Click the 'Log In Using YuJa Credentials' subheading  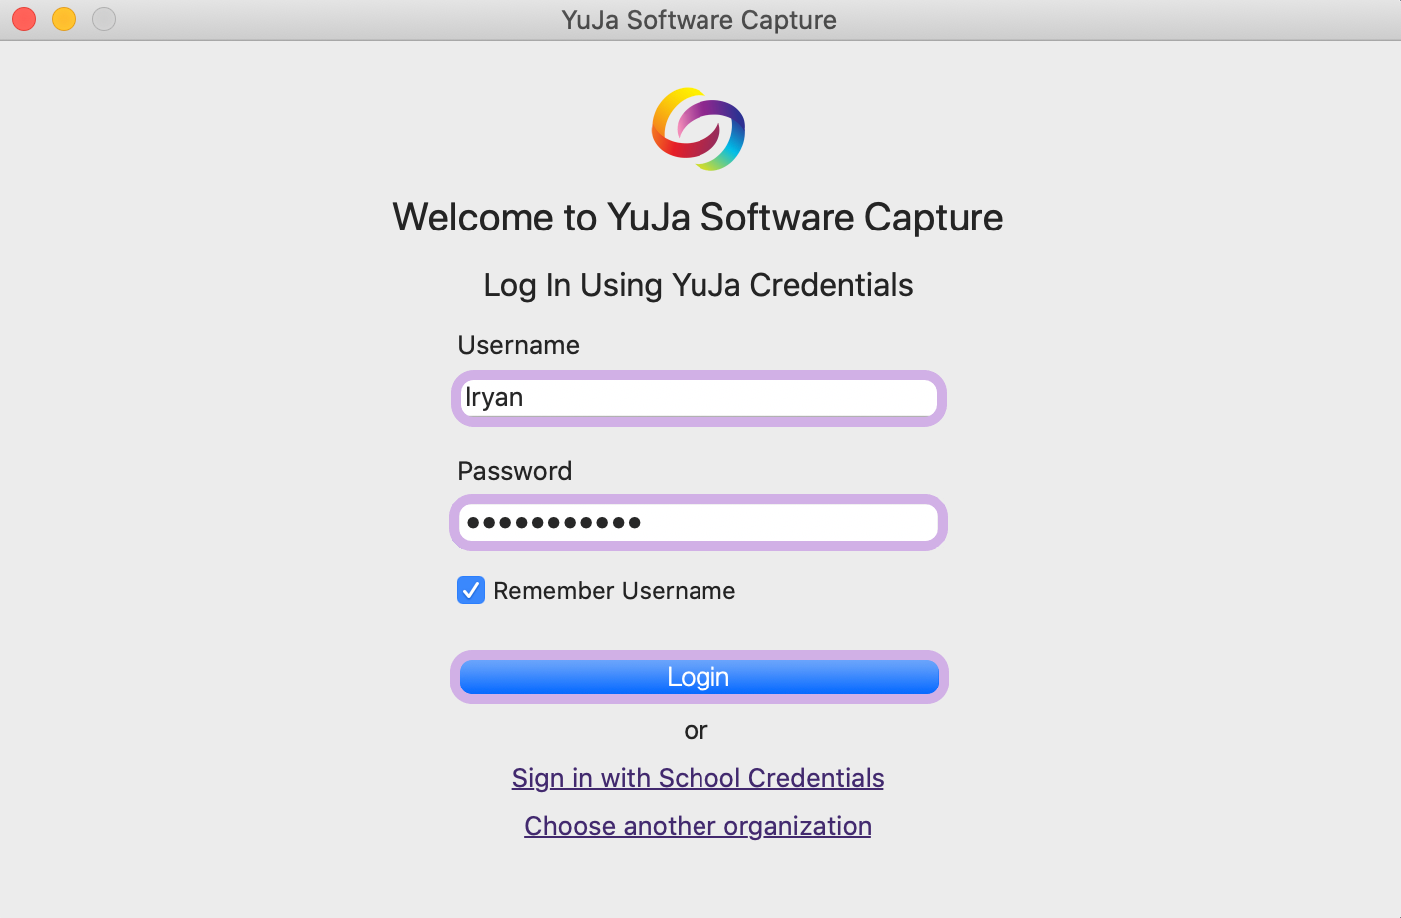pos(698,285)
